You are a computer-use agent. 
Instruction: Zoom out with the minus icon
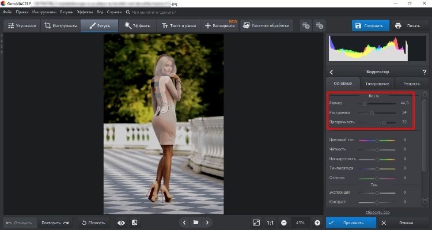284,223
